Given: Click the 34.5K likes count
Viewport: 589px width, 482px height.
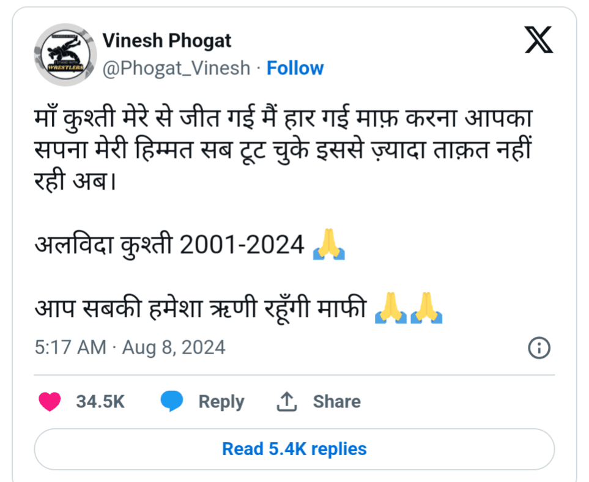Looking at the screenshot, I should [100, 401].
